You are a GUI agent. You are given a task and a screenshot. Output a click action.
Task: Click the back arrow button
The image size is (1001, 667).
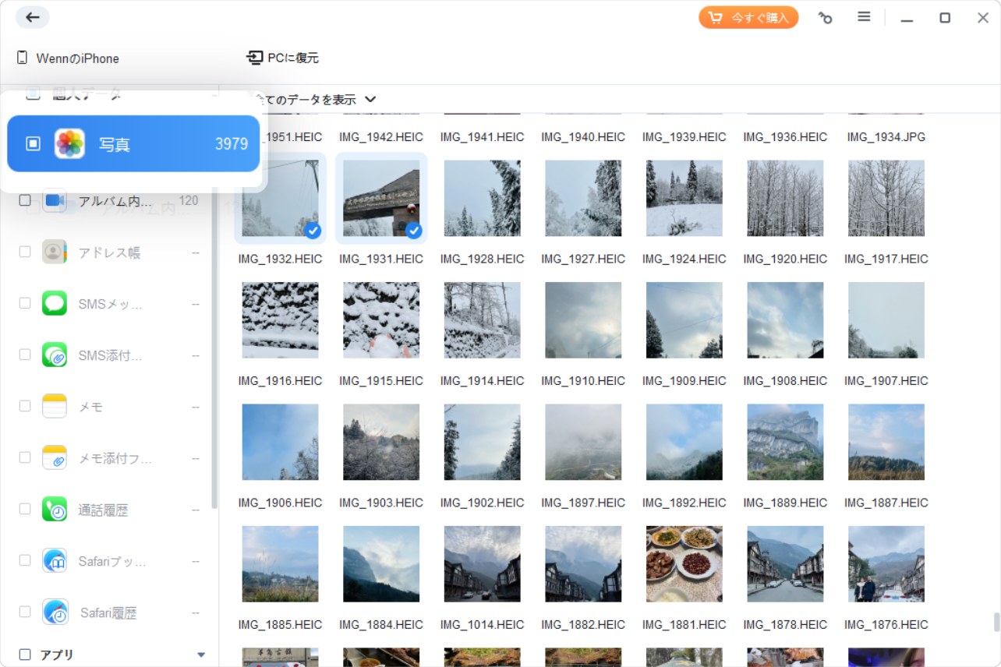point(32,17)
